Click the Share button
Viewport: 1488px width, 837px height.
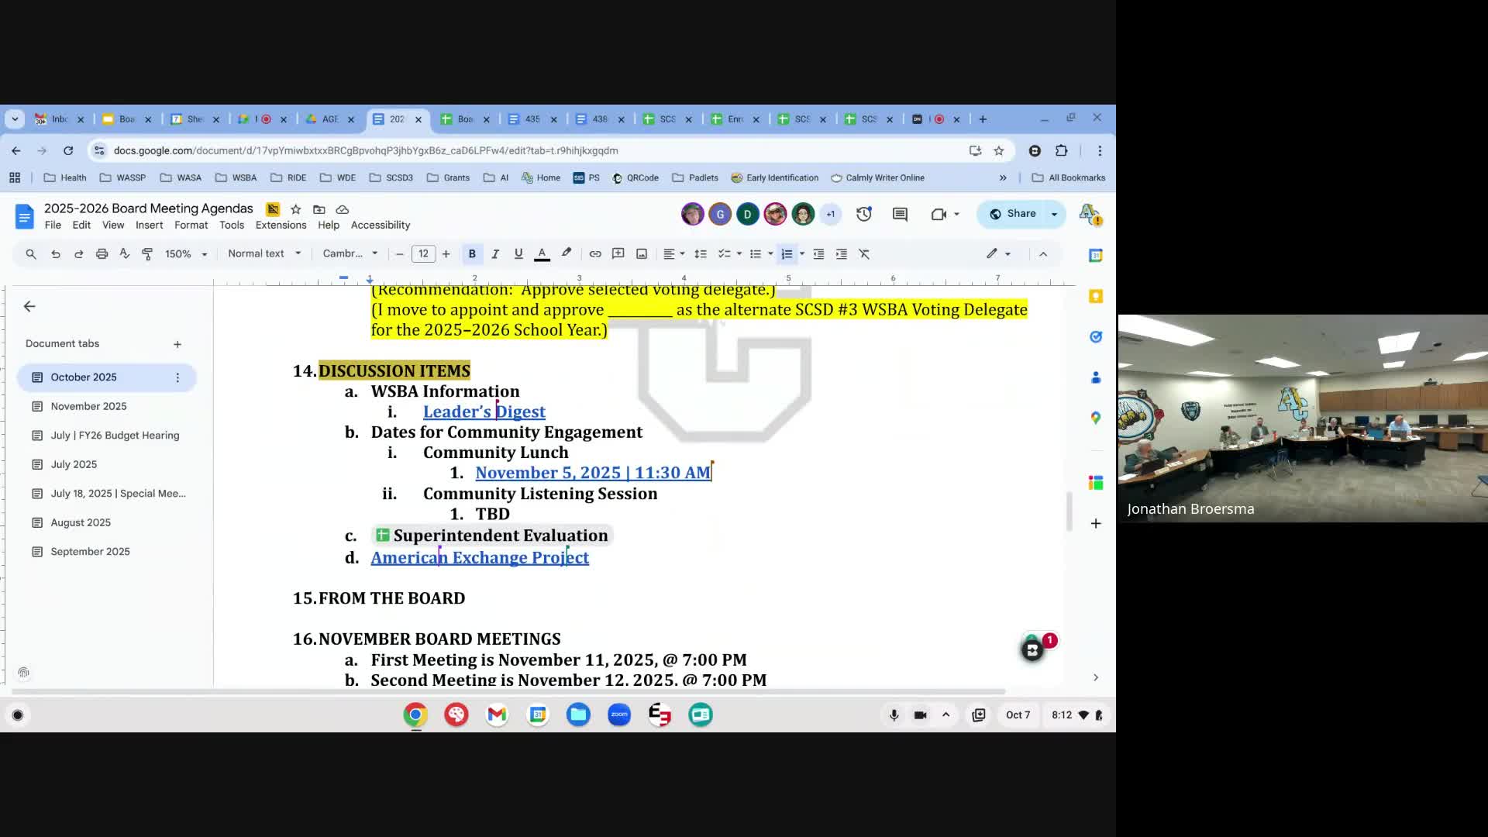1013,214
